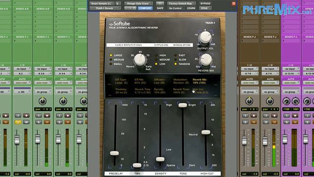Screen dimensions: 314x177
Task: Click the TONE slider handle near Bright
Action: [183, 105]
